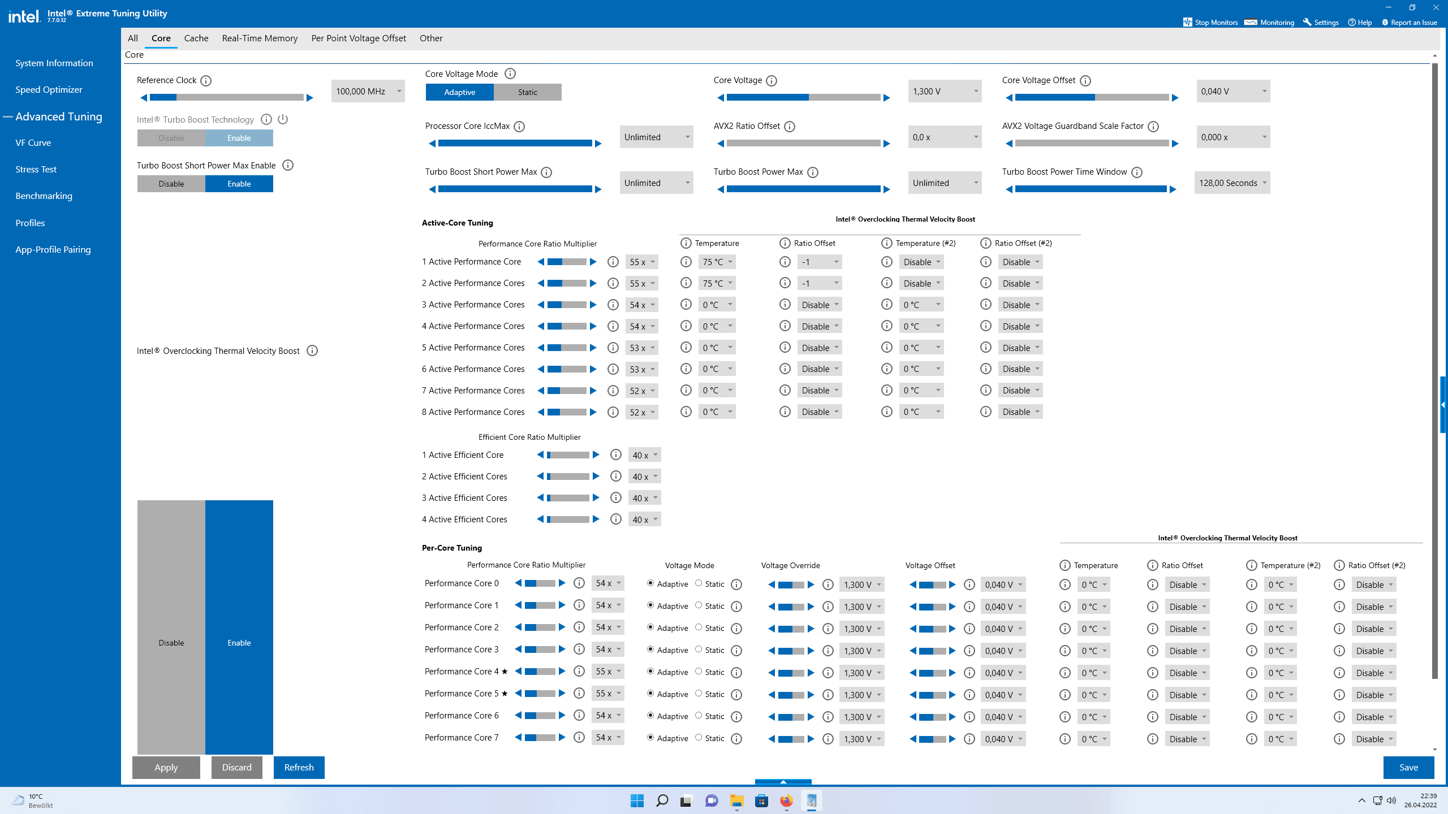This screenshot has height=814, width=1448.
Task: Click Stop Monitors icon in header
Action: pyautogui.click(x=1187, y=22)
